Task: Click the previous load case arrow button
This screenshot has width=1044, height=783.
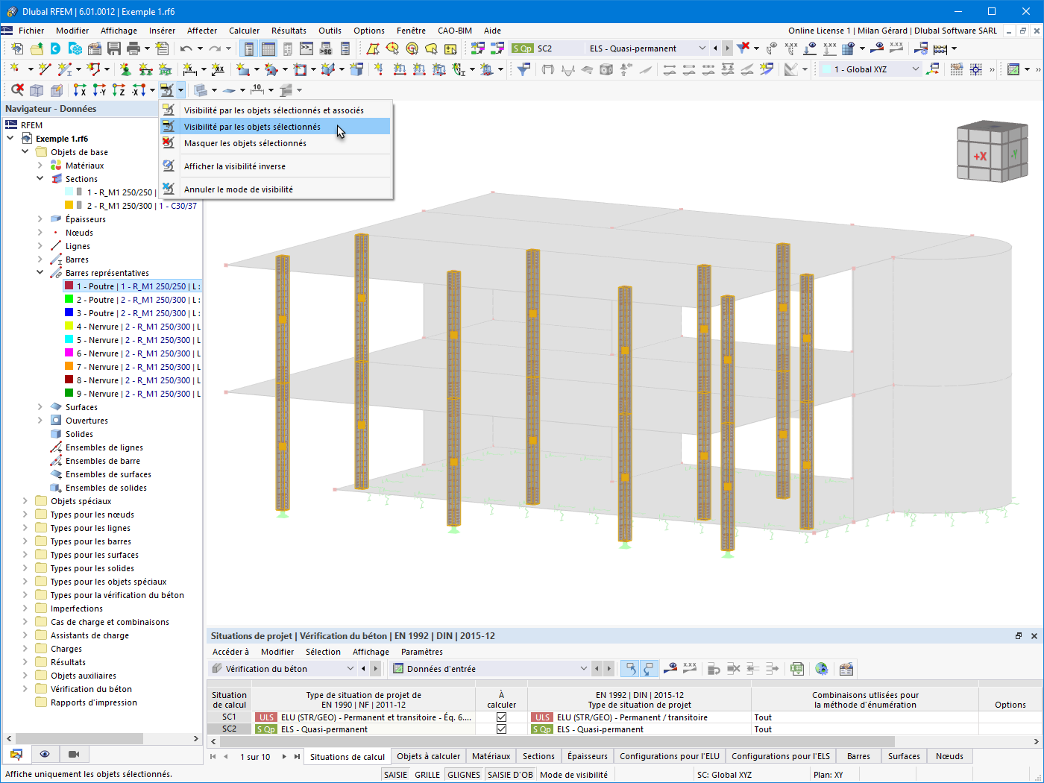Action: (x=715, y=48)
